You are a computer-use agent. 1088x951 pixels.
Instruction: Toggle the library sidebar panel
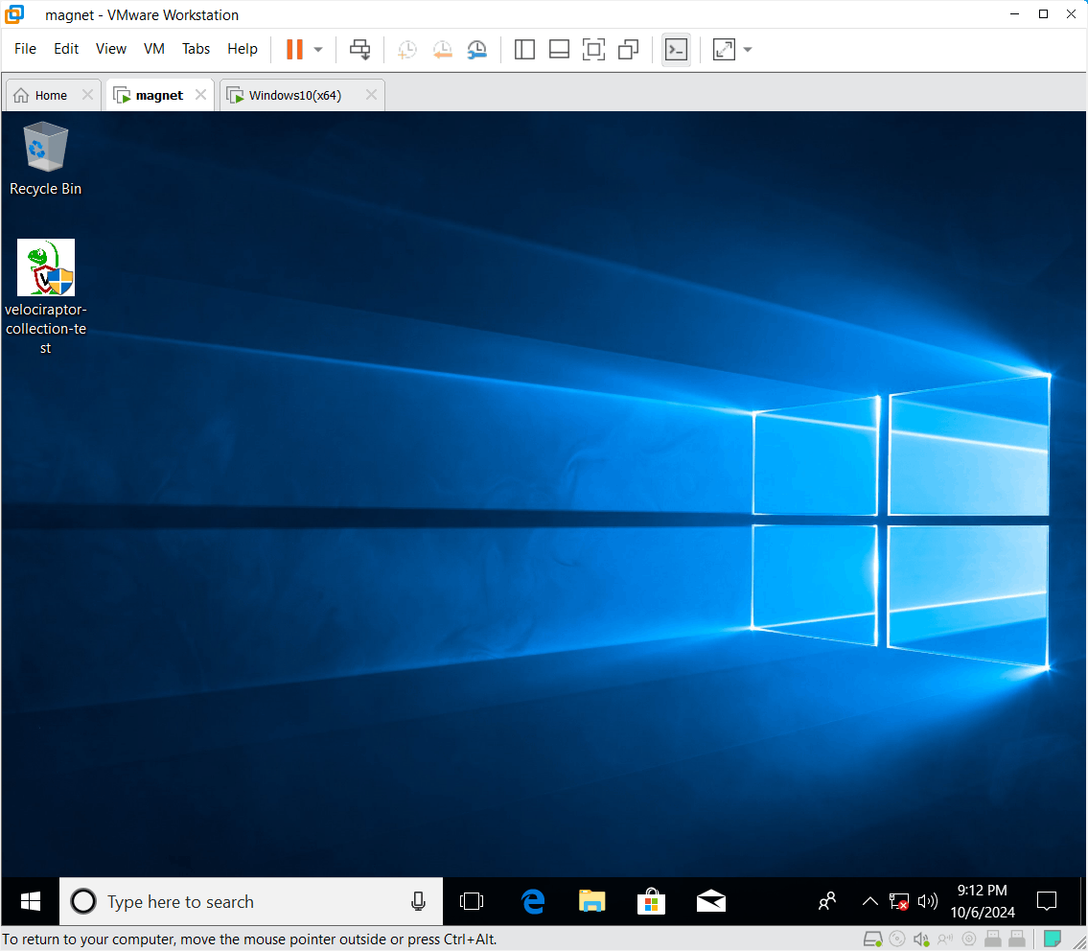tap(524, 49)
